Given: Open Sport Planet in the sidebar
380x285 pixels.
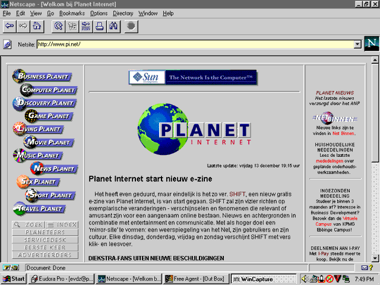Looking at the screenshot, I should 50,195.
